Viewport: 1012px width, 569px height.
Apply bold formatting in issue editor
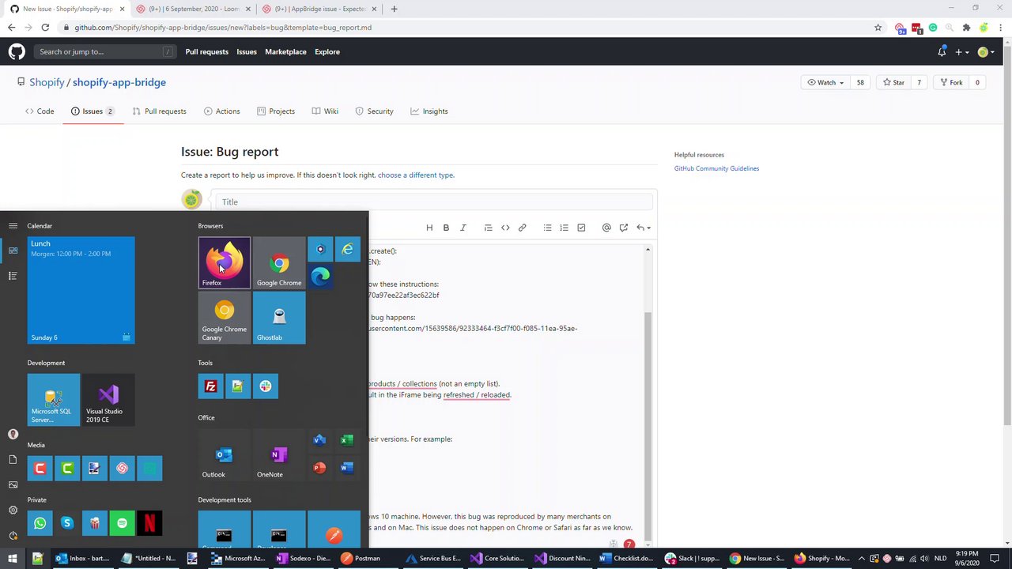click(x=446, y=228)
